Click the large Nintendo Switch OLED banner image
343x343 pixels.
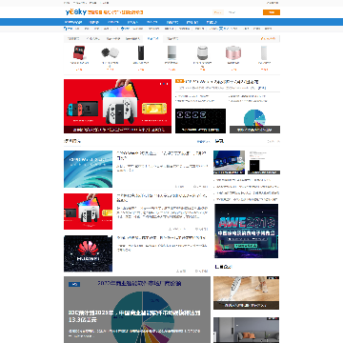coord(117,106)
